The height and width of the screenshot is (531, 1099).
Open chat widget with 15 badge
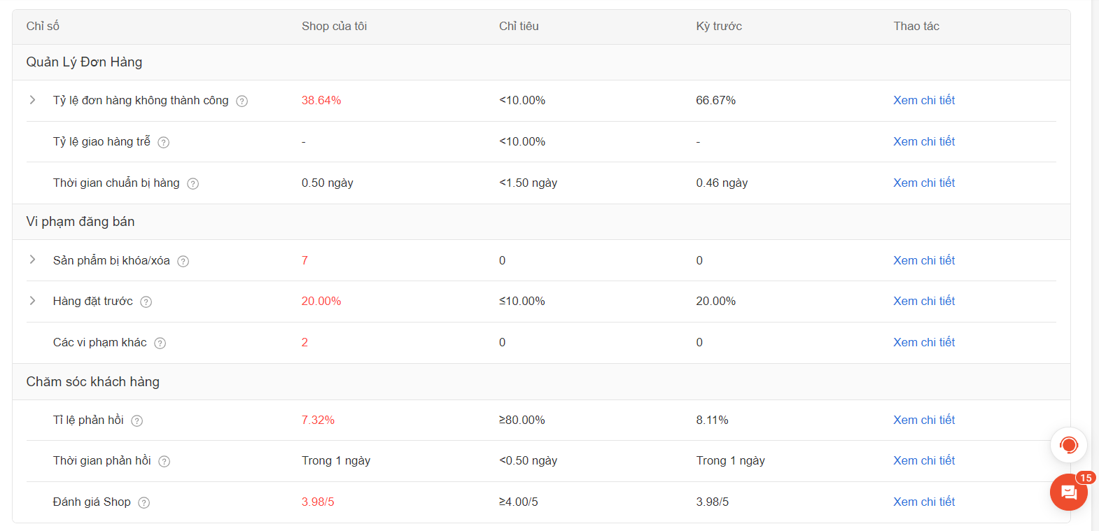click(x=1068, y=493)
